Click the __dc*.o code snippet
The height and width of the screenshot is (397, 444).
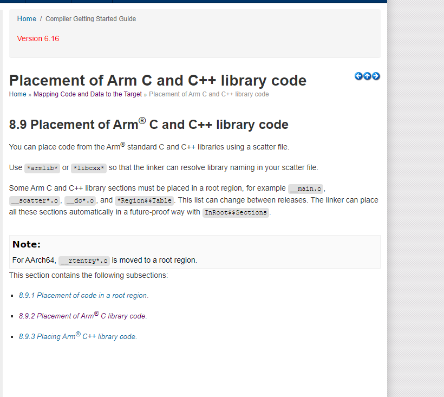(80, 200)
